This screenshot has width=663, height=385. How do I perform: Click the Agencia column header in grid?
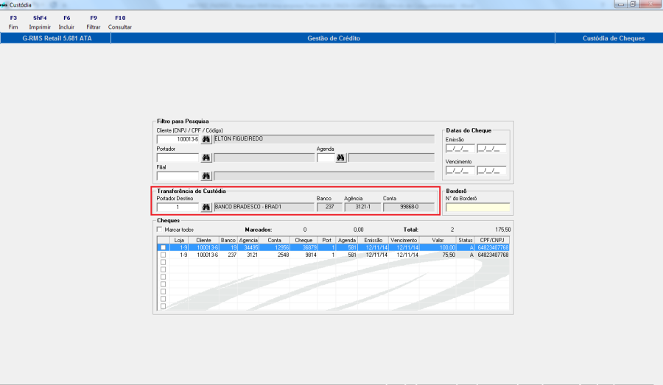tap(248, 240)
